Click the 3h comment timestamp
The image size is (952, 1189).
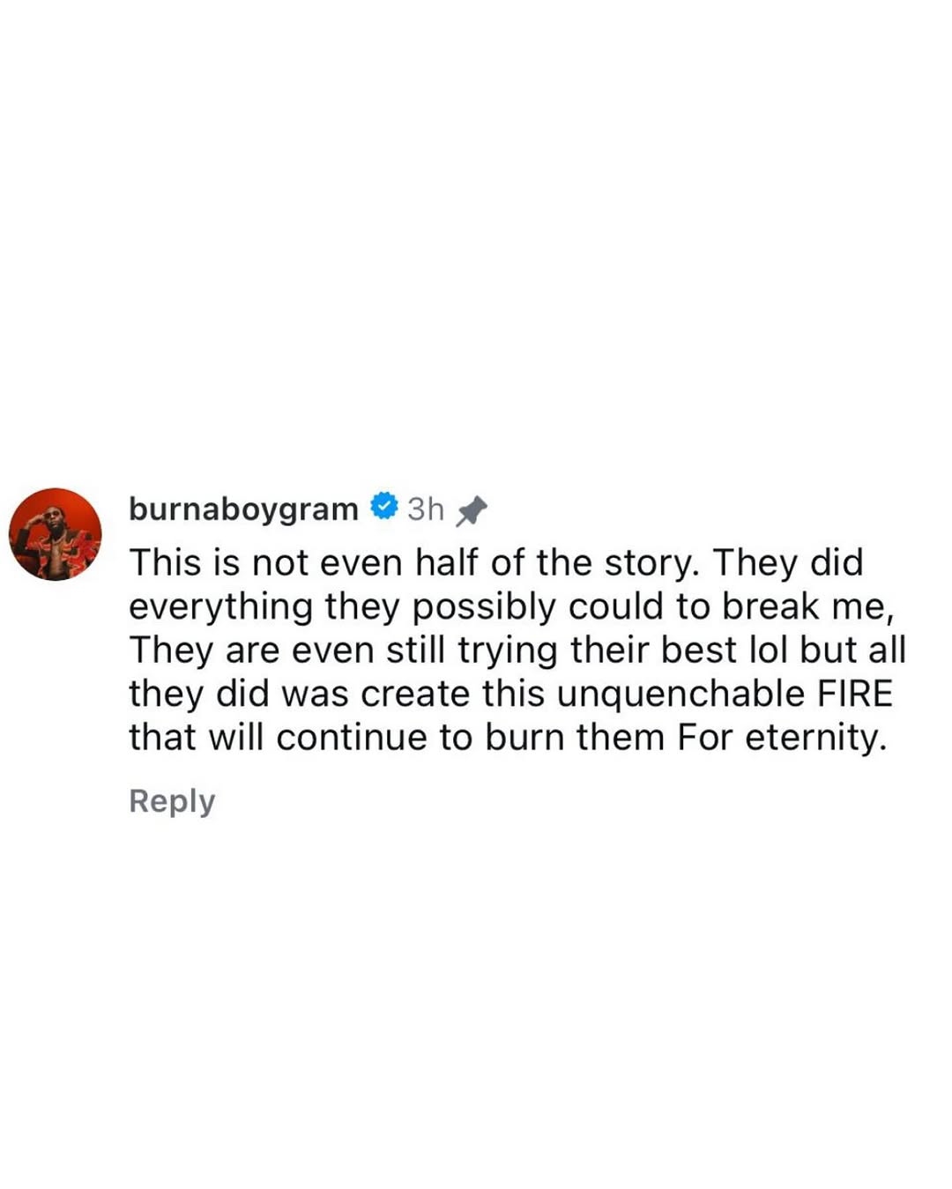tap(426, 509)
